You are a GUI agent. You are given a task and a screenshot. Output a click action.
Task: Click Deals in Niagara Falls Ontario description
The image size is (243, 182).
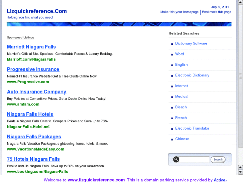click(x=57, y=121)
